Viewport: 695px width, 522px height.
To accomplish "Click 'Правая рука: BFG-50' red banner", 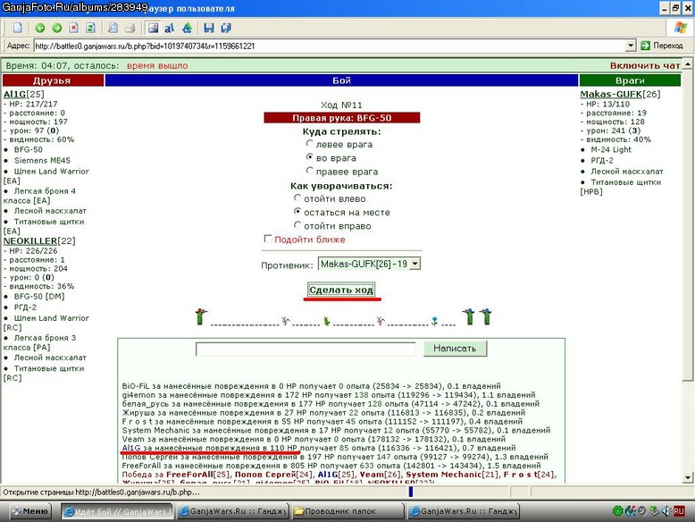I will coord(342,118).
